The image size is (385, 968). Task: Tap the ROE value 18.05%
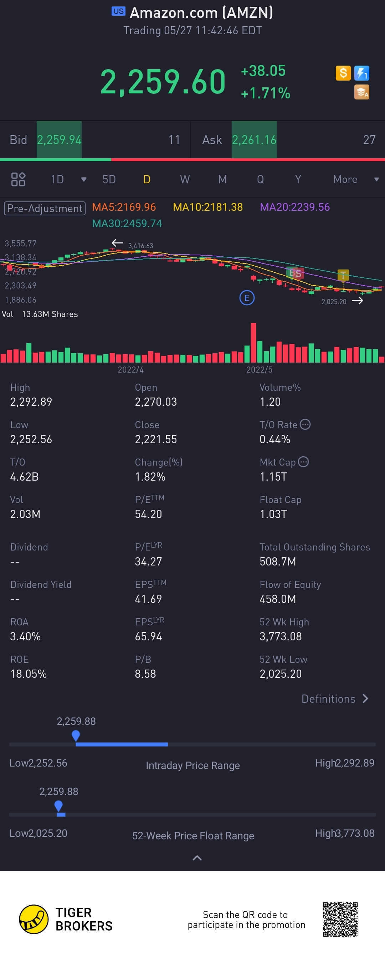29,674
